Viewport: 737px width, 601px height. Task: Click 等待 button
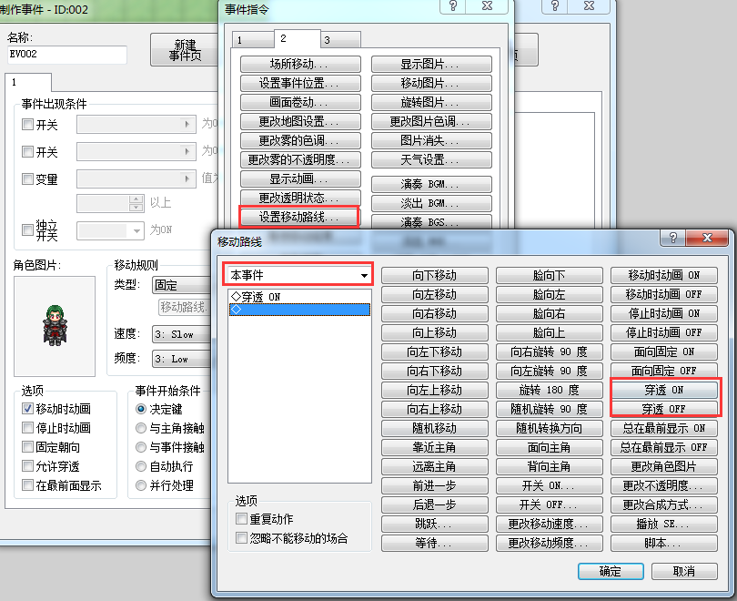point(434,543)
